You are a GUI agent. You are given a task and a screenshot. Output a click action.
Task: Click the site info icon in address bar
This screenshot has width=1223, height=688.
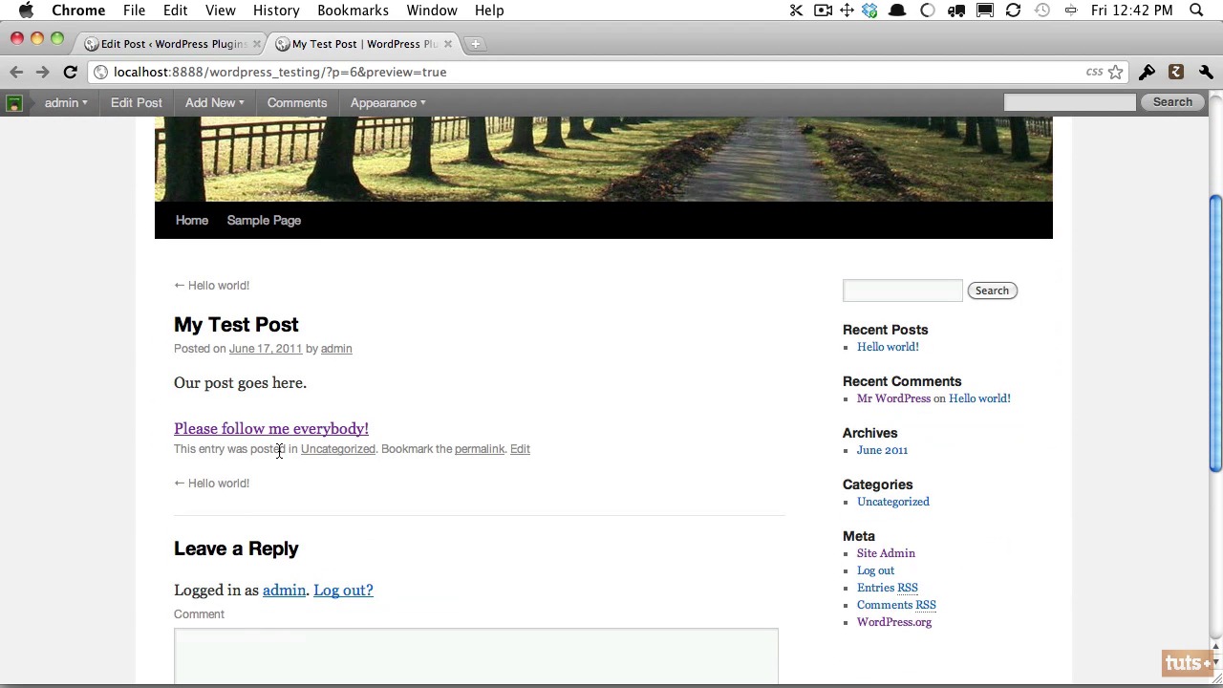pos(100,72)
